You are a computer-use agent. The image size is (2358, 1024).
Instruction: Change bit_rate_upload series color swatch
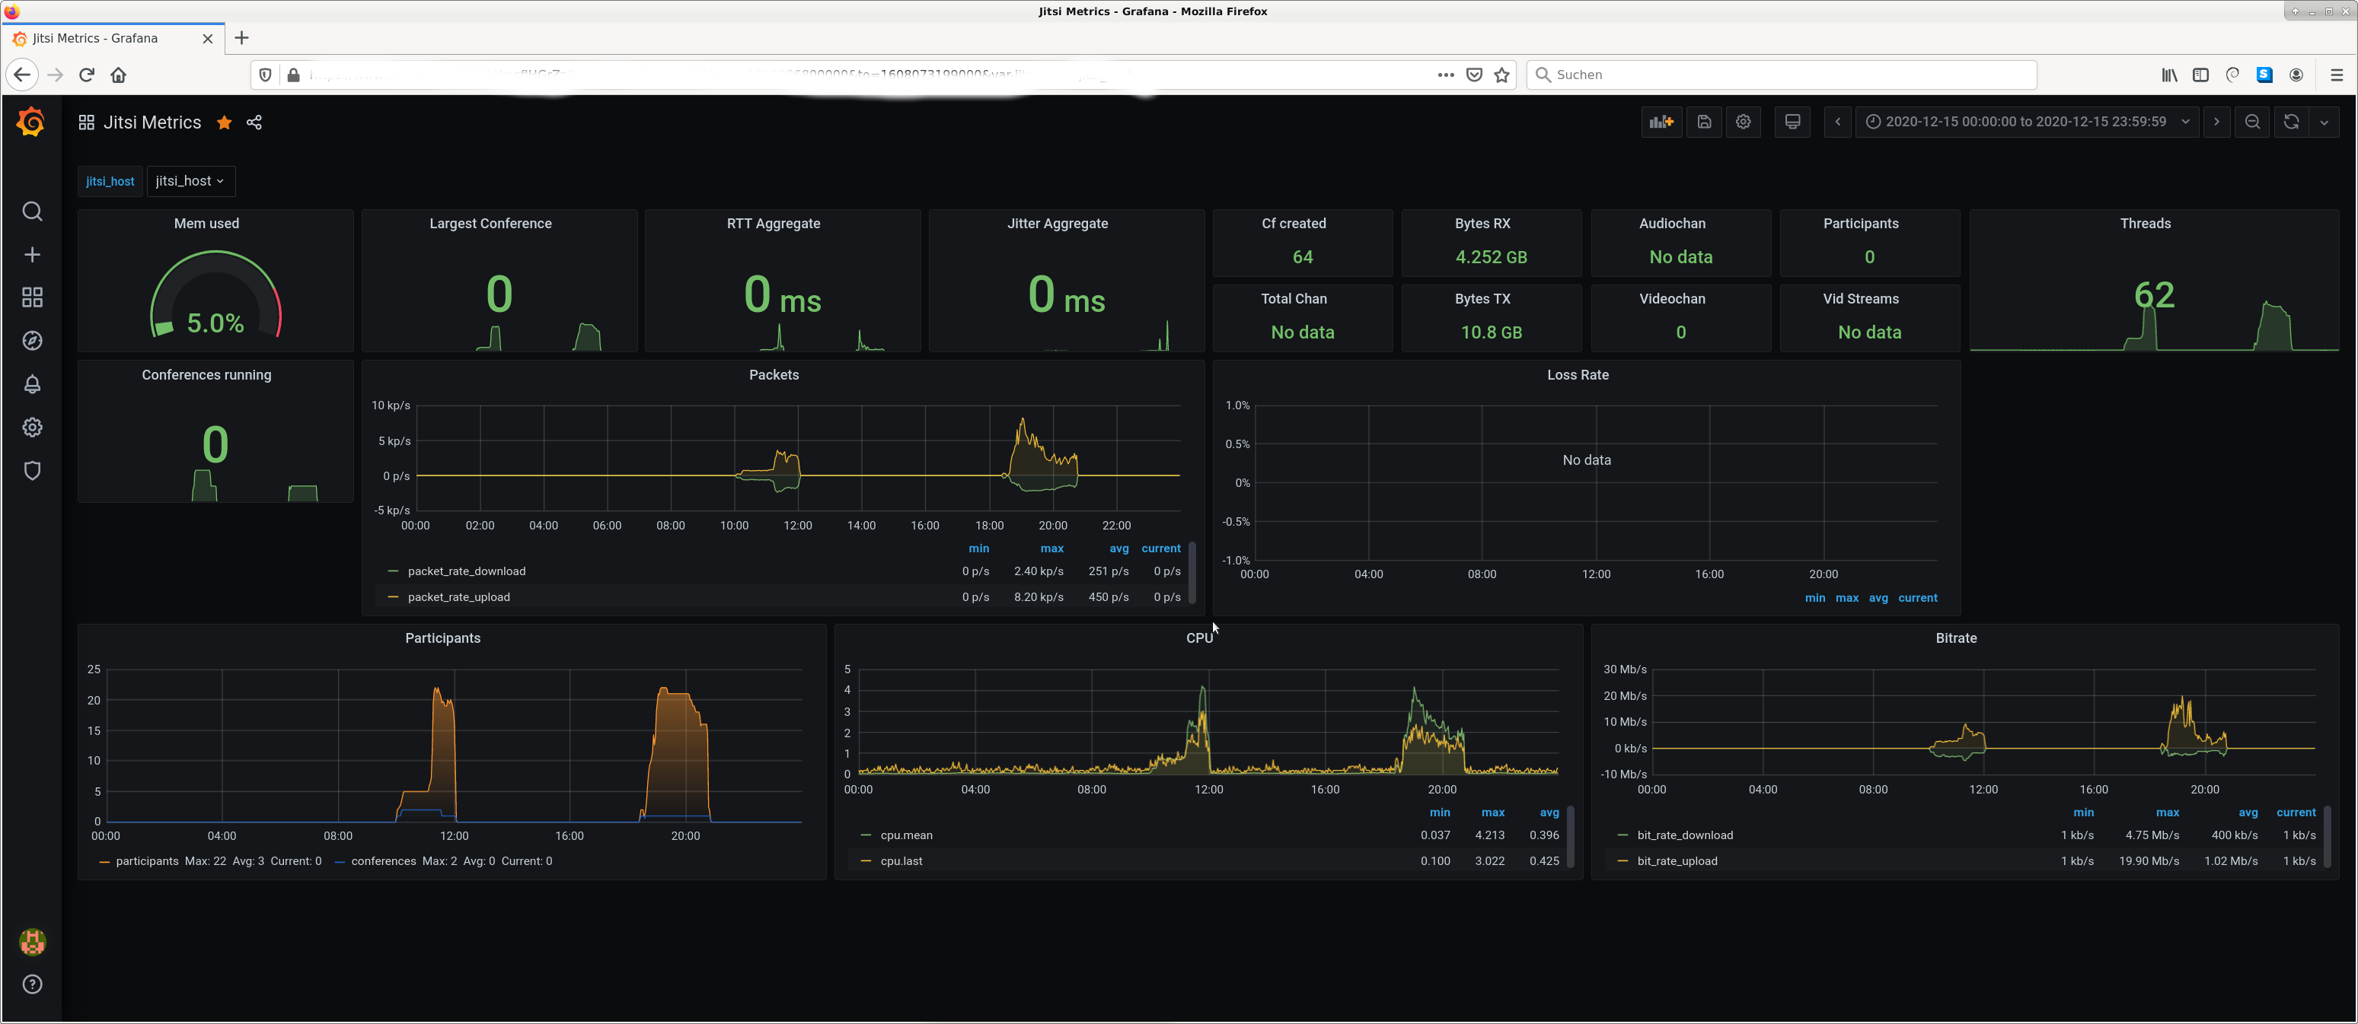pyautogui.click(x=1623, y=860)
